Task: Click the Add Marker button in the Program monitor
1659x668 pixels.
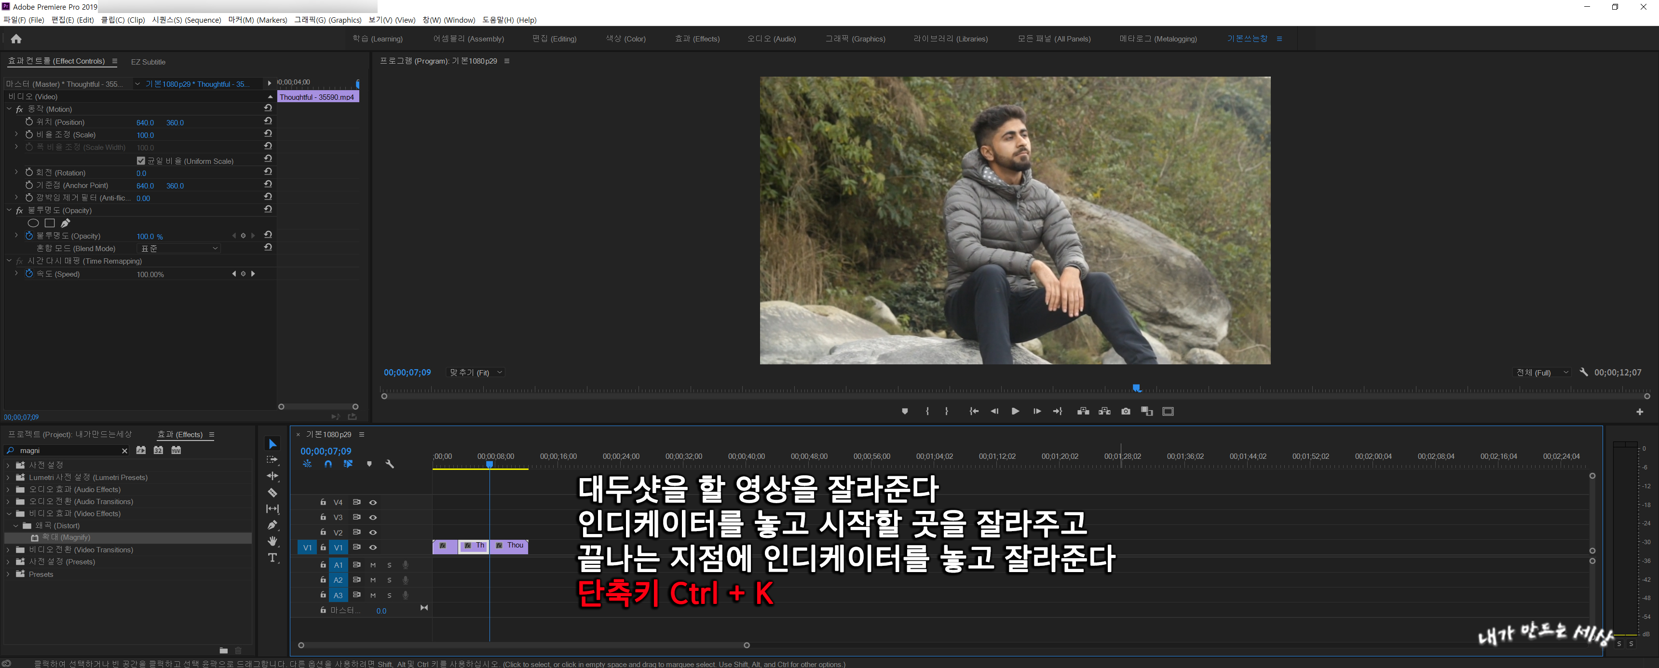Action: click(x=904, y=411)
